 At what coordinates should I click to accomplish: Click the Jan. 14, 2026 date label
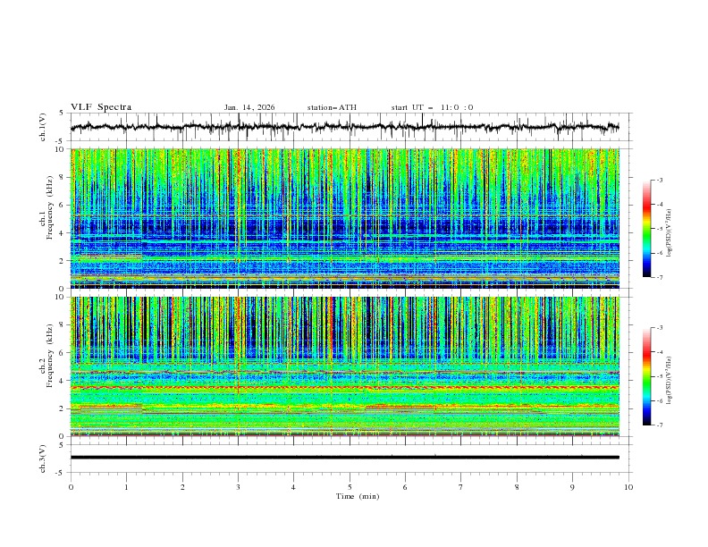[249, 107]
